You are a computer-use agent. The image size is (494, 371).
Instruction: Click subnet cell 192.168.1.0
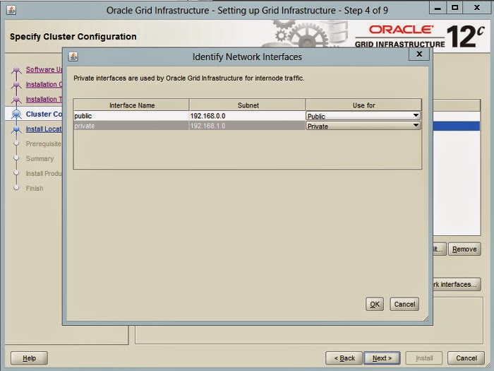click(x=247, y=126)
